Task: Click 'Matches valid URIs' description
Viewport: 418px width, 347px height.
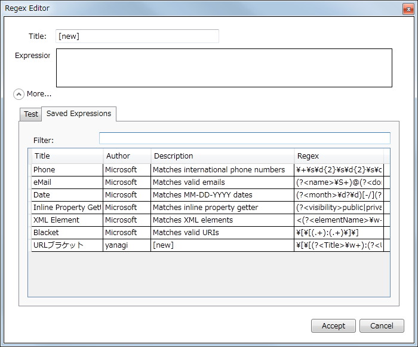Action: click(x=222, y=233)
